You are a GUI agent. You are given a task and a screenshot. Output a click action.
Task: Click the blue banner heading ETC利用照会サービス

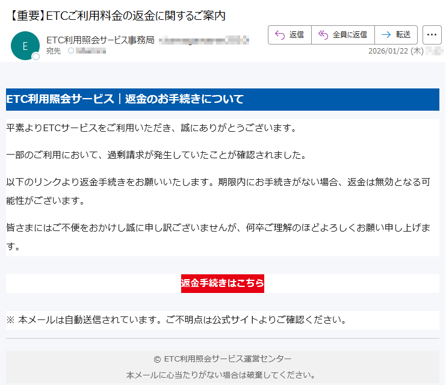coord(125,99)
